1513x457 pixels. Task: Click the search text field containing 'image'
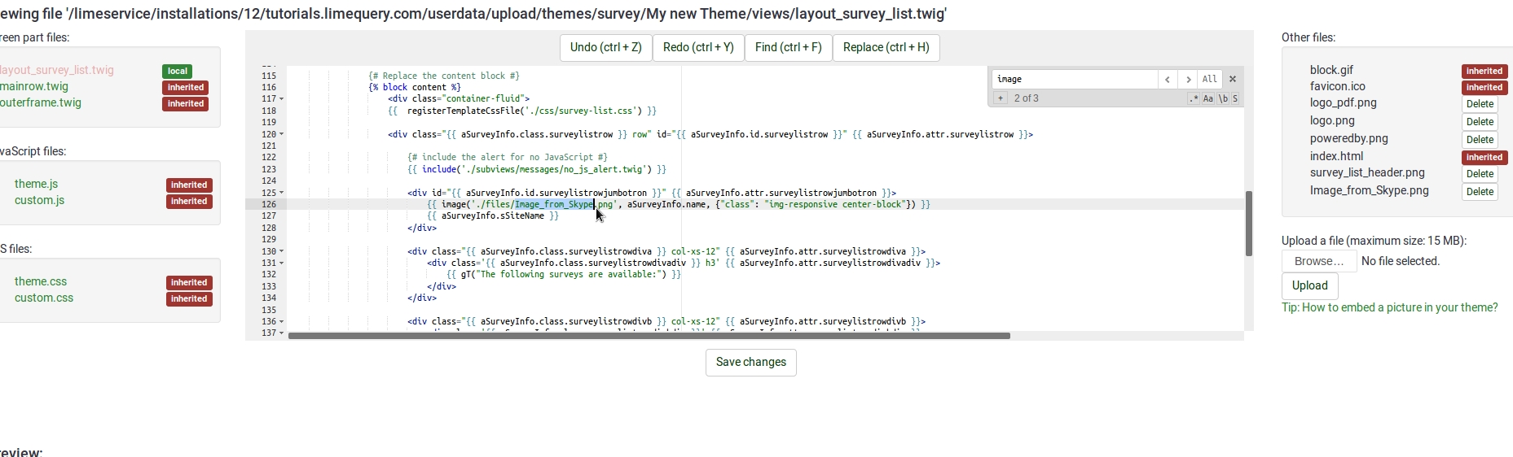point(1074,79)
